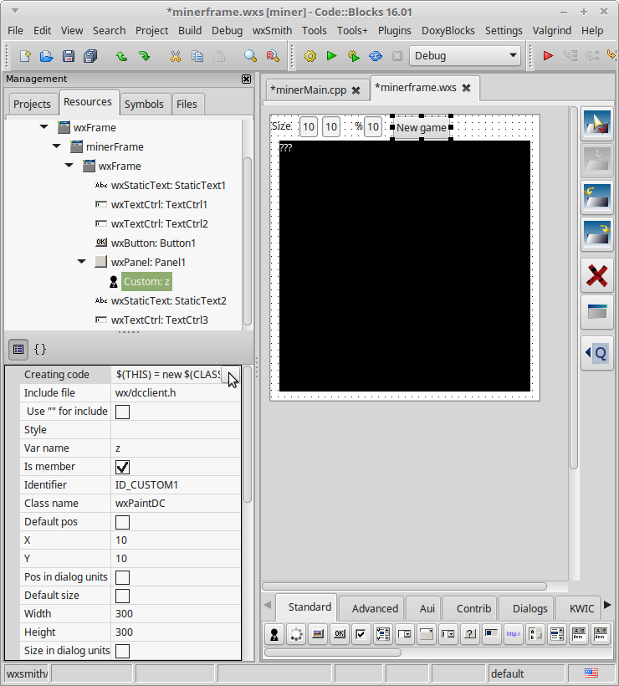Click the insert-into-current-selection icon
The height and width of the screenshot is (686, 619).
pos(597,161)
